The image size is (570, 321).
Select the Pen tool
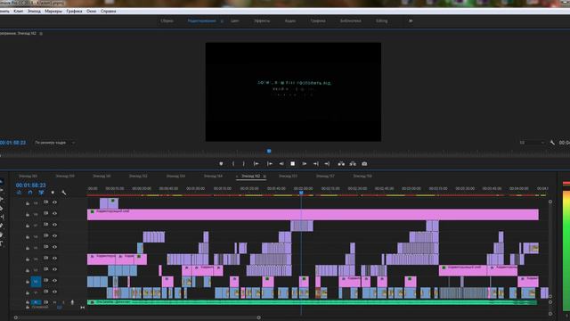[2, 226]
